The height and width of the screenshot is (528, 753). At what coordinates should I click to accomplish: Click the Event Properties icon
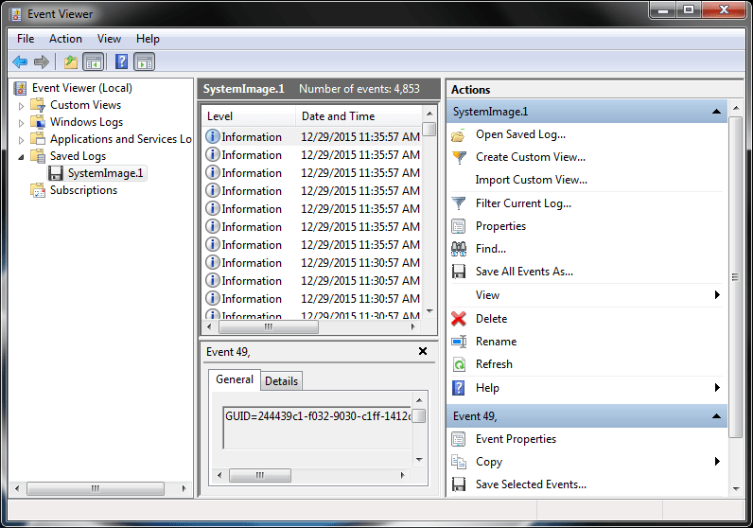[x=459, y=439]
